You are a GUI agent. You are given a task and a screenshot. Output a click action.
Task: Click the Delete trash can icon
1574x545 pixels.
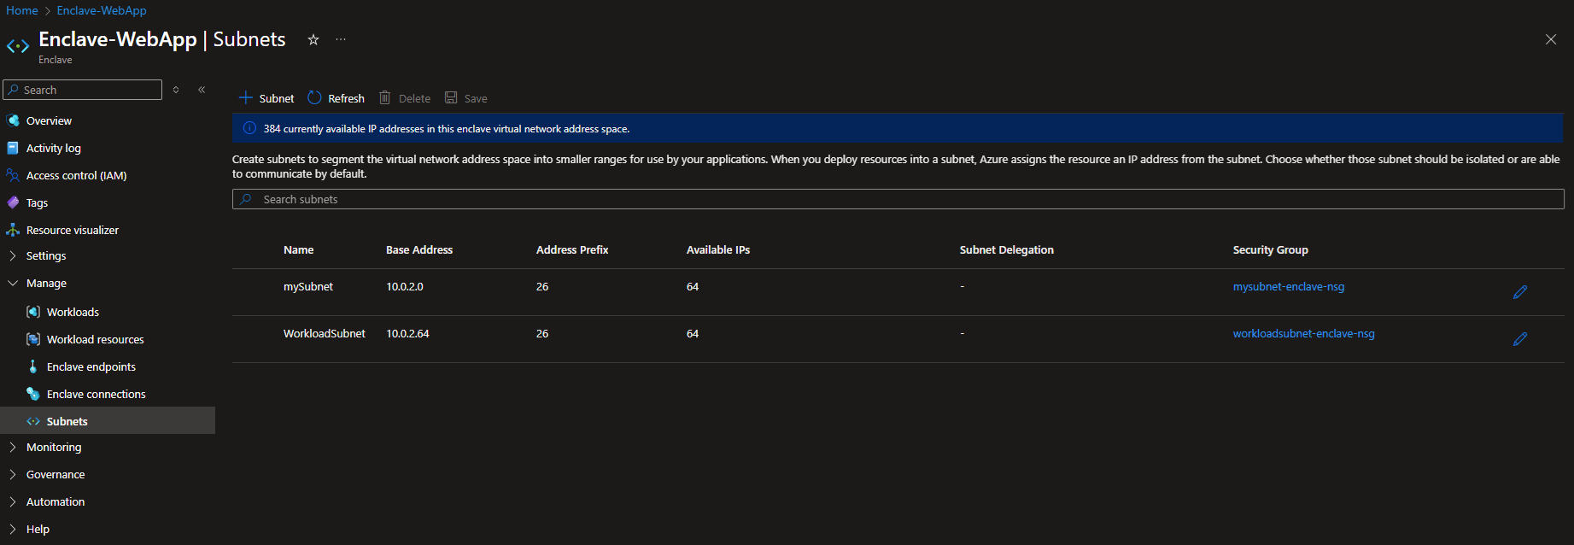(385, 97)
